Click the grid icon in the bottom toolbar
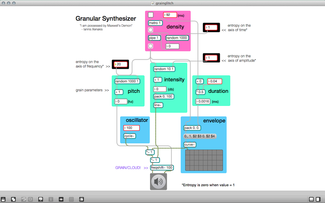Viewport: 325px width, 203px height. [71, 199]
